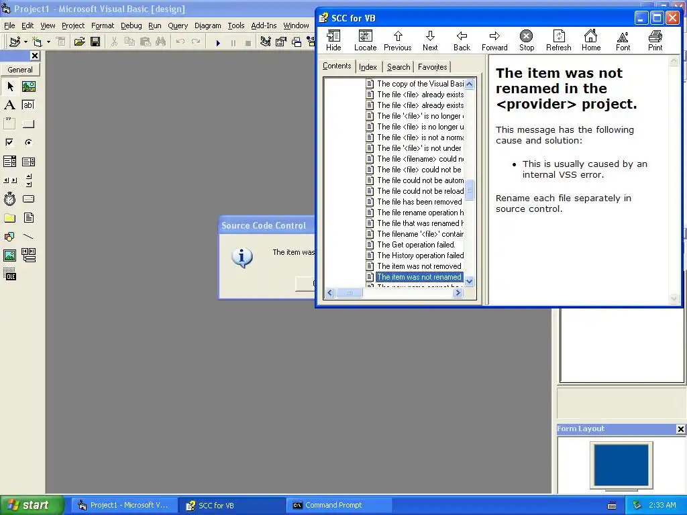Switch to the Search tab
This screenshot has height=515, width=687.
[x=399, y=67]
